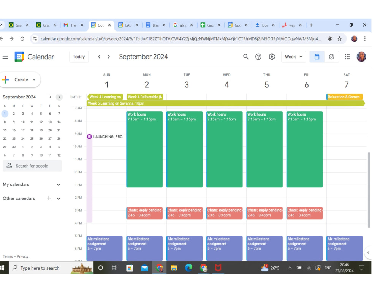Open the install app icon in address bar
This screenshot has height=285, width=380.
point(330,39)
